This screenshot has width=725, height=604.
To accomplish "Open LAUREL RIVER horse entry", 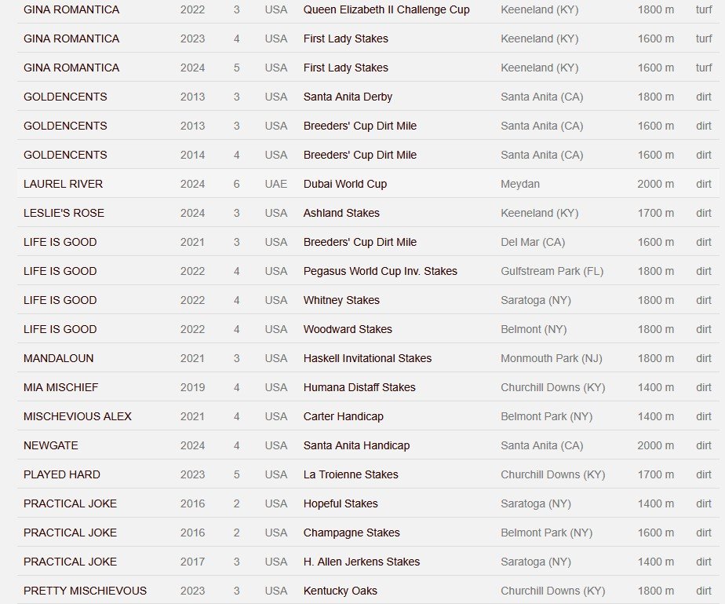I will point(63,185).
